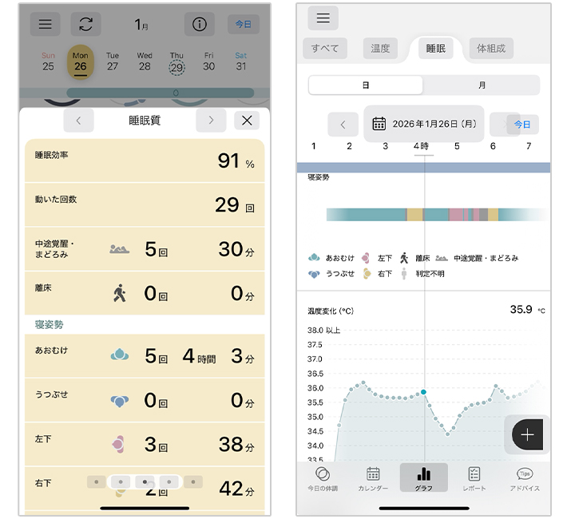Select 月 segment view

tap(482, 85)
